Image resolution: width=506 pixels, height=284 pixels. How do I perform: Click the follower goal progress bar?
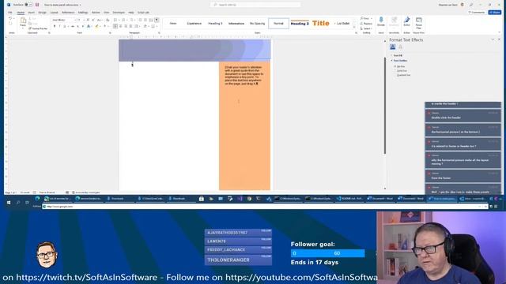coord(327,253)
